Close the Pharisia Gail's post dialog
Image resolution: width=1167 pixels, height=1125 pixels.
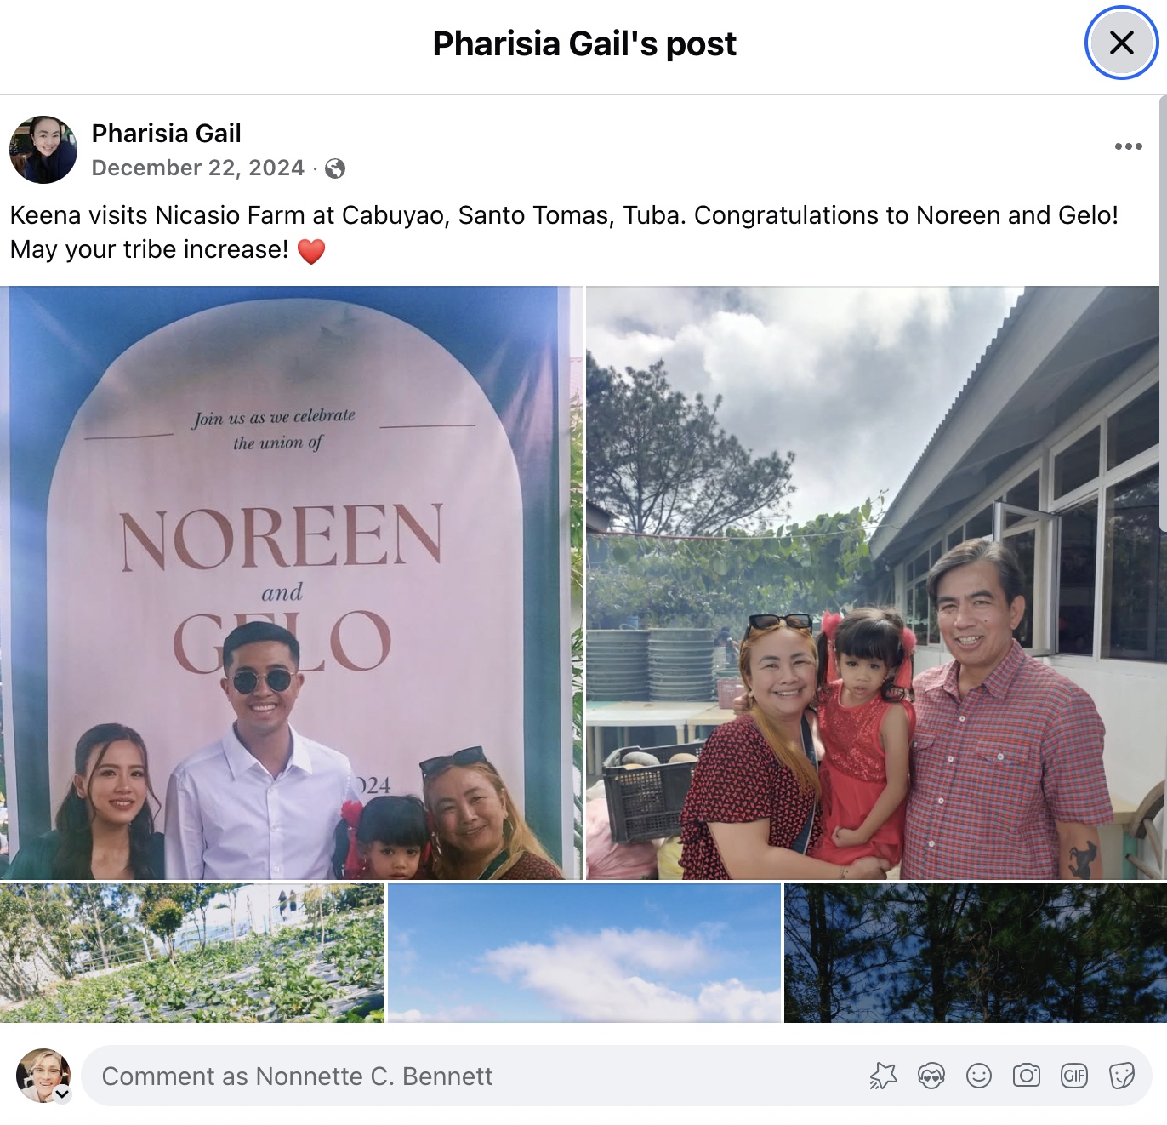click(x=1122, y=43)
